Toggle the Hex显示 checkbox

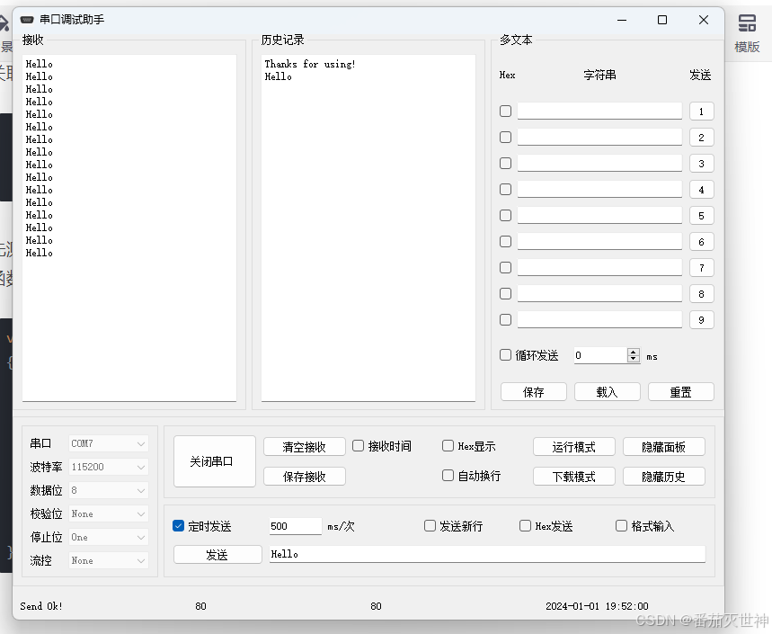[x=448, y=446]
